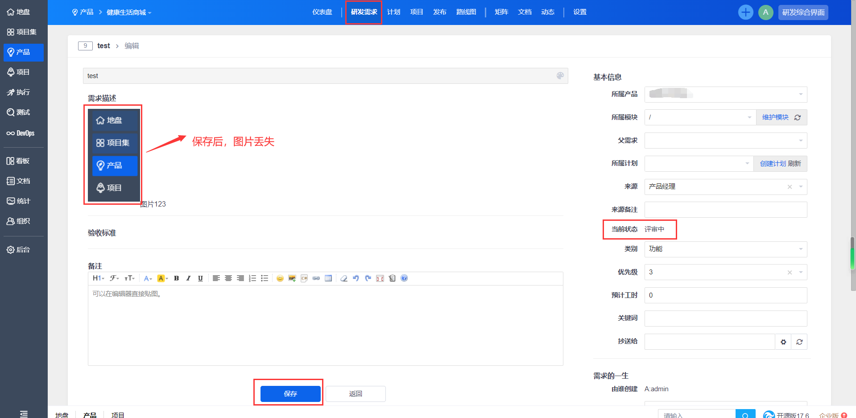The height and width of the screenshot is (418, 856).
Task: Open the 健康生活商城 product switcher
Action: [x=128, y=12]
